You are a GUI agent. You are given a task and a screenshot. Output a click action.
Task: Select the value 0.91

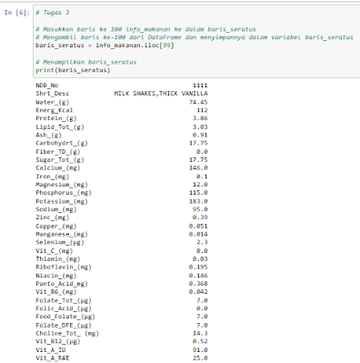click(x=200, y=135)
